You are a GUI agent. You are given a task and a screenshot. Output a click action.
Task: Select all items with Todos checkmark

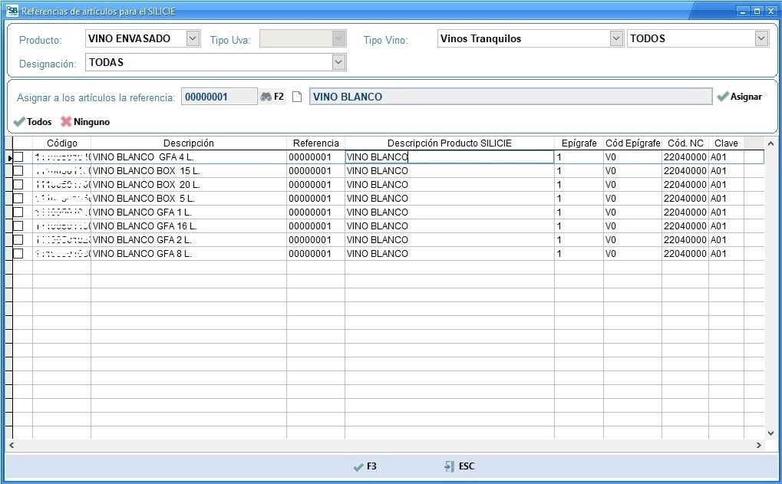pos(19,122)
